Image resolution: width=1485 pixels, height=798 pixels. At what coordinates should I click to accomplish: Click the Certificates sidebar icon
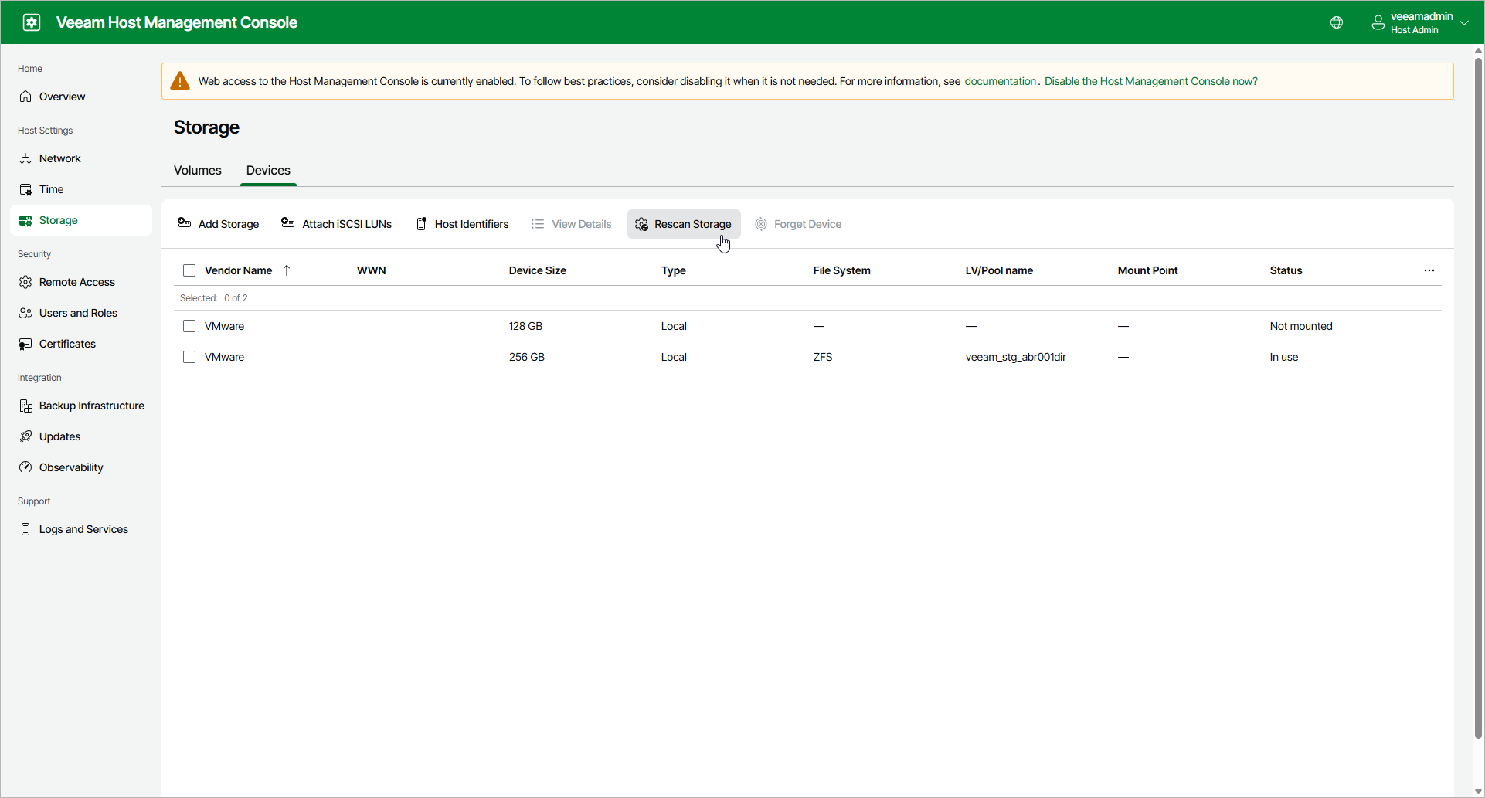coord(25,344)
